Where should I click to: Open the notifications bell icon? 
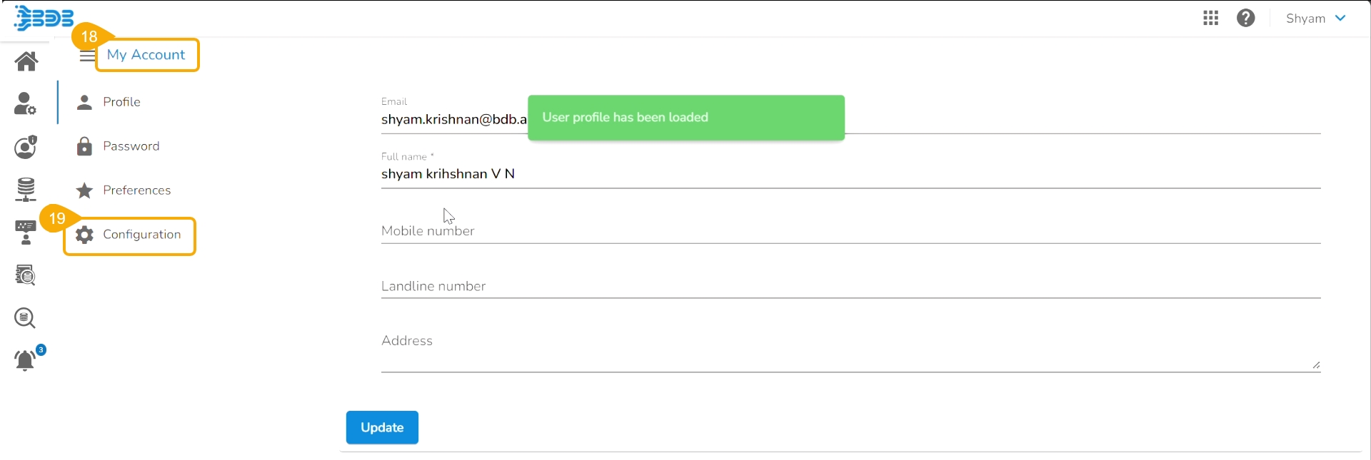(26, 360)
